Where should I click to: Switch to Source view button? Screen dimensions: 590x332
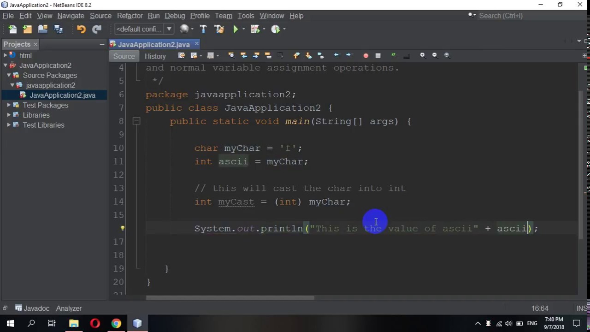click(x=124, y=56)
